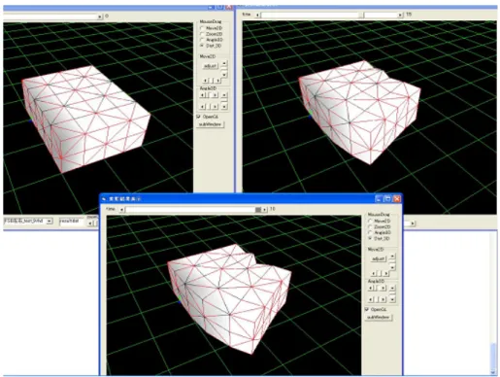Step time slider back in right window
The width and height of the screenshot is (500, 377).
(x=257, y=15)
